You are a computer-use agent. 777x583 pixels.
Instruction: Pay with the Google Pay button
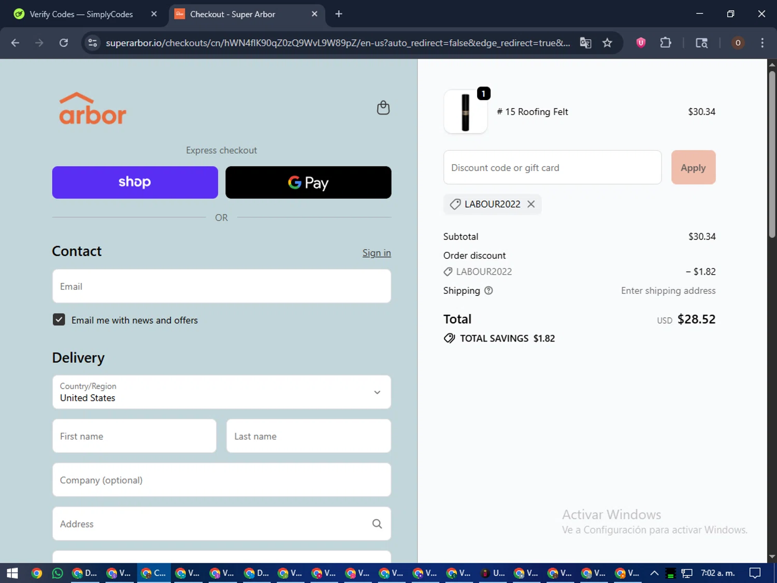(308, 182)
